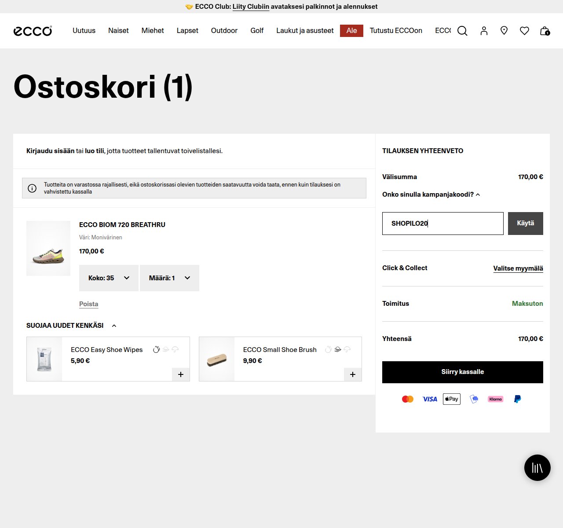Click ECCO Easy Shoe Wipes product name
Screen dimensions: 563x528
click(106, 350)
